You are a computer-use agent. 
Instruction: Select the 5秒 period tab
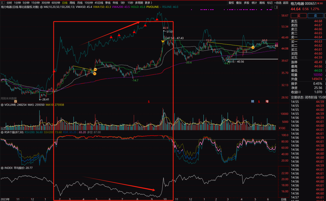tap(123, 3)
